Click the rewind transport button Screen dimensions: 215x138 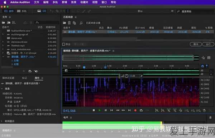(118, 110)
